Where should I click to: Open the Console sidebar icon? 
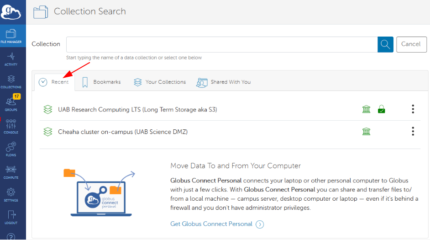pyautogui.click(x=11, y=127)
